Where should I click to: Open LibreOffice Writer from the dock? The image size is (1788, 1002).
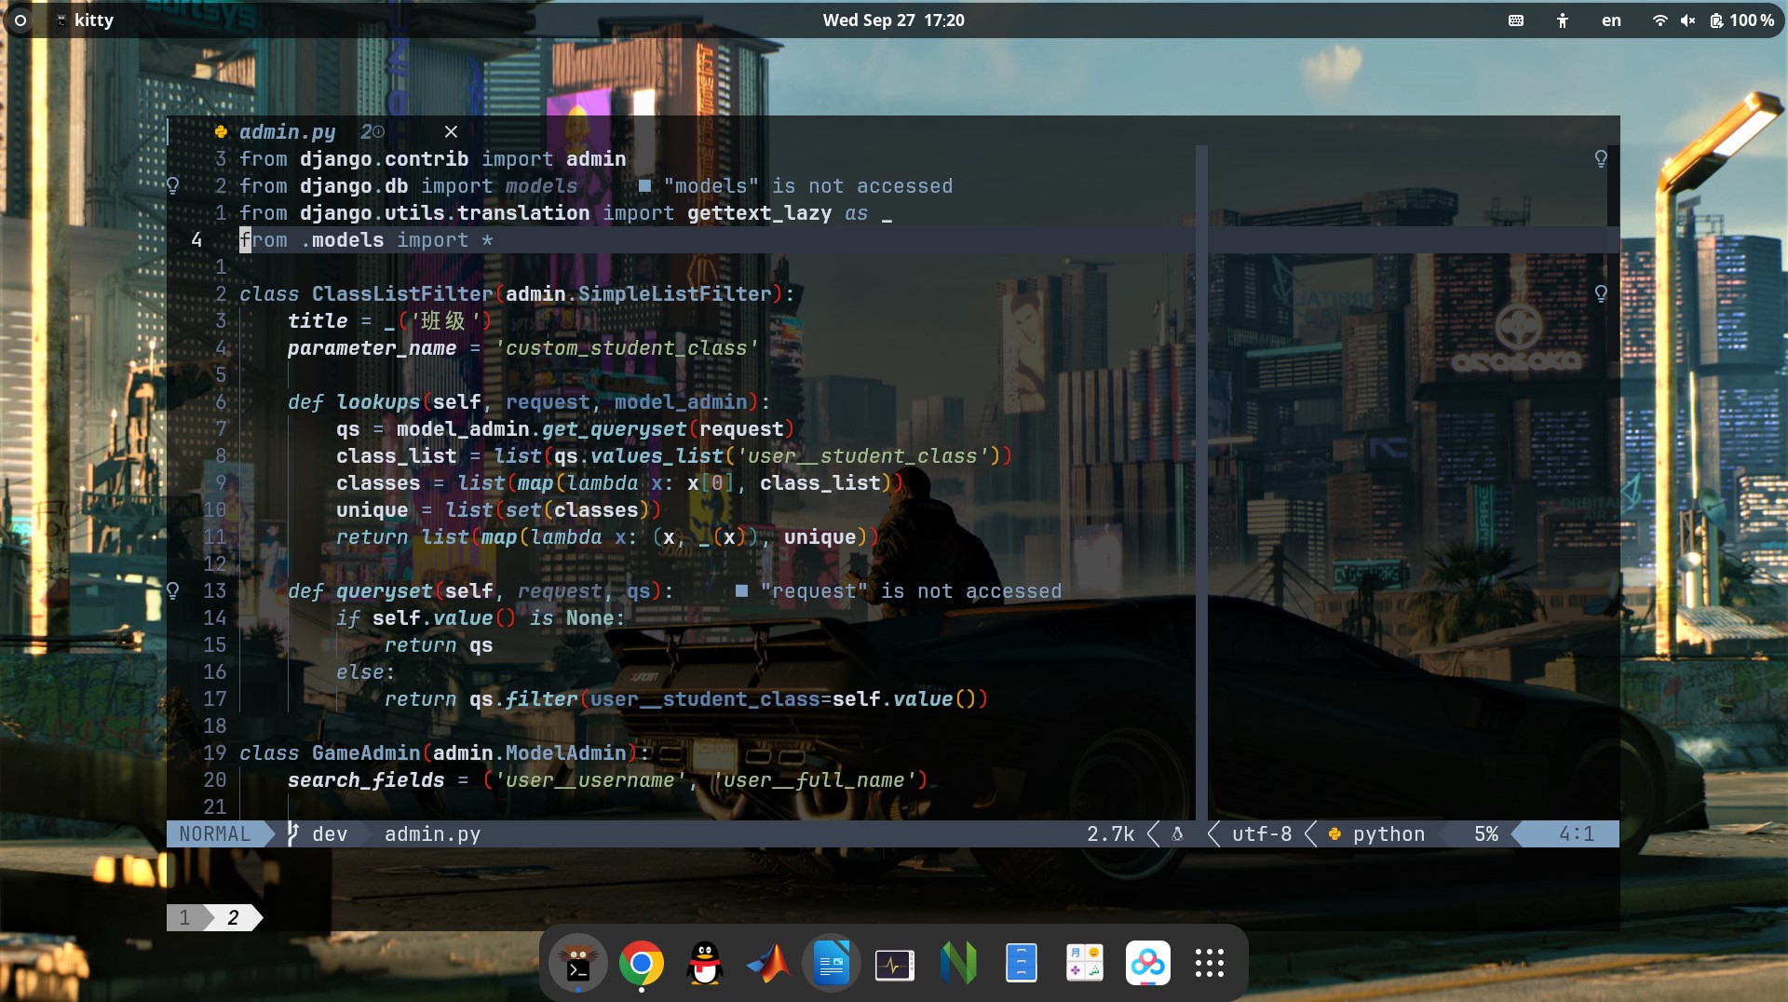pos(832,963)
